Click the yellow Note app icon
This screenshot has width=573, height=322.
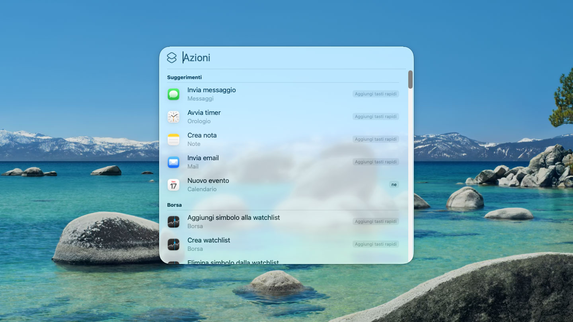point(173,140)
